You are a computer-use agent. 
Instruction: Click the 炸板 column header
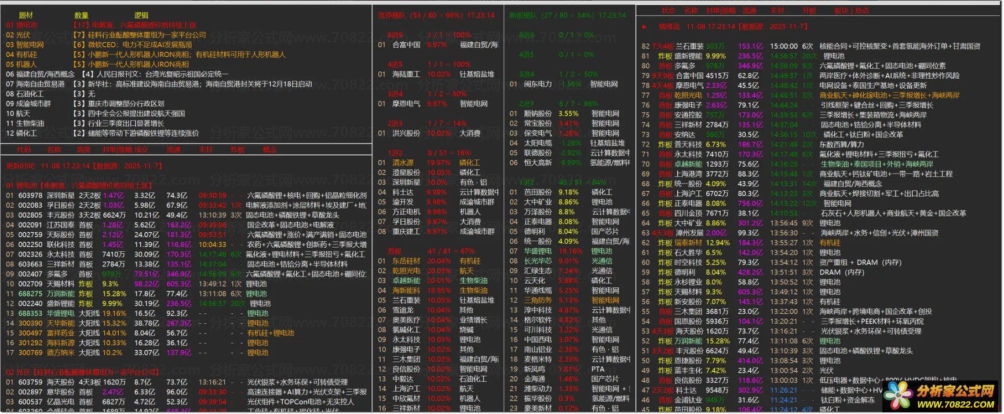click(238, 149)
